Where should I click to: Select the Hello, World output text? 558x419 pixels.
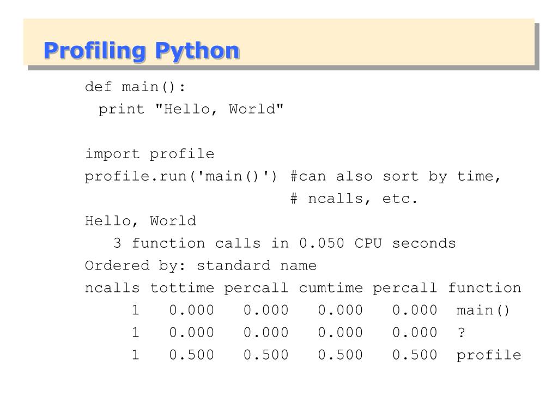[x=141, y=221]
